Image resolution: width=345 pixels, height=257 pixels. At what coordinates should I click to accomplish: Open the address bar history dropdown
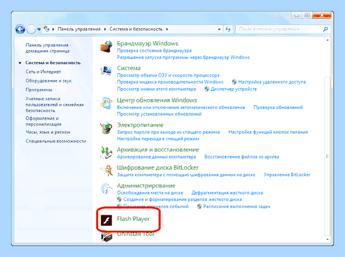coord(219,29)
